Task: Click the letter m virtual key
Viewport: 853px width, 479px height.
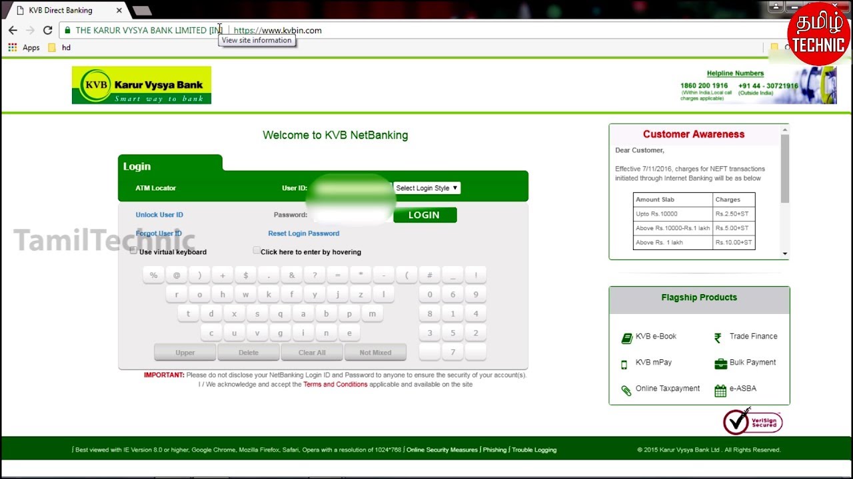Action: pos(372,314)
